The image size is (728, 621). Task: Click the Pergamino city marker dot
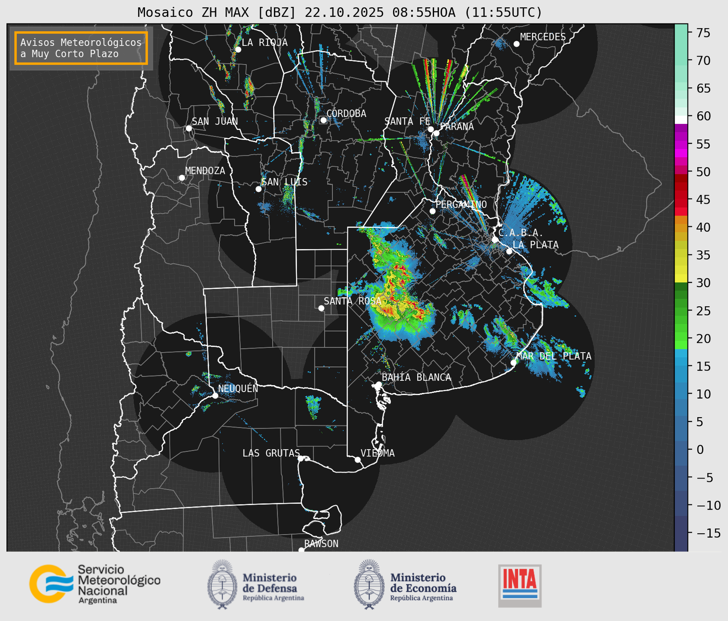point(432,211)
